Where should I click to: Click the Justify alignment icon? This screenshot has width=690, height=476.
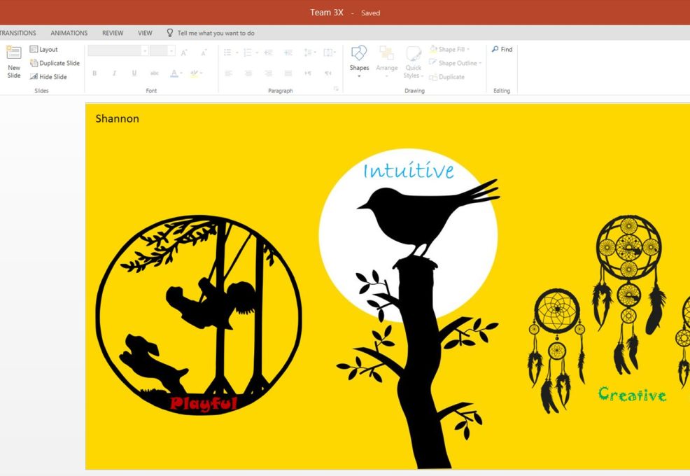[x=288, y=73]
